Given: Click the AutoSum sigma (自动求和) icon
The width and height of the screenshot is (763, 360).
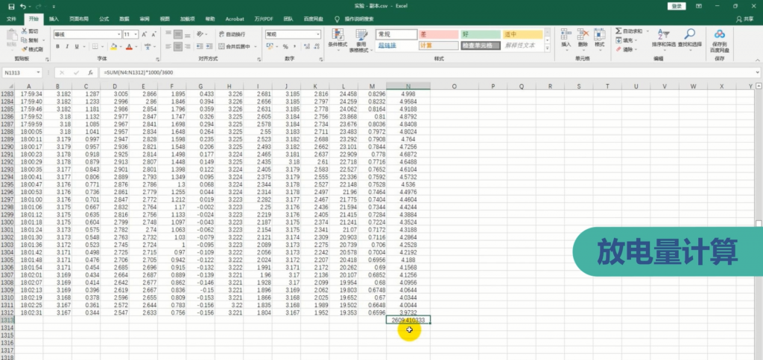Looking at the screenshot, I should point(618,31).
